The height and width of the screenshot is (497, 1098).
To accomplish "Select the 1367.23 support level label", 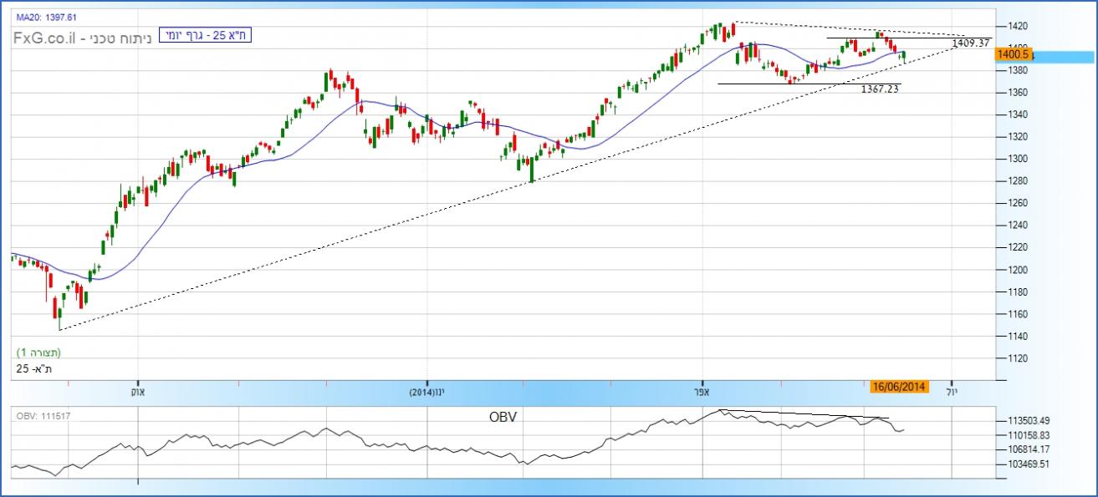I will pyautogui.click(x=879, y=89).
